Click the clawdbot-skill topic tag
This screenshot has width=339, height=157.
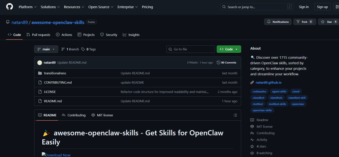[x=297, y=98]
